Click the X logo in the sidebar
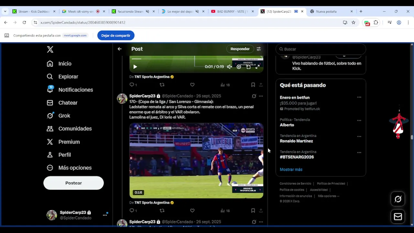This screenshot has width=414, height=233. click(50, 50)
